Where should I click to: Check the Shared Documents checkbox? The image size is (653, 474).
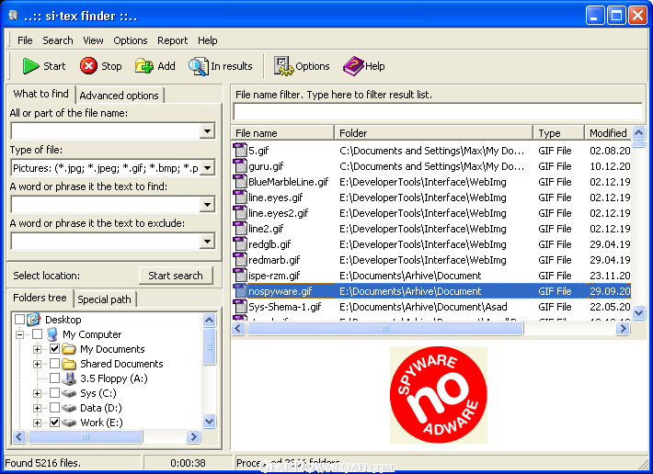click(54, 364)
